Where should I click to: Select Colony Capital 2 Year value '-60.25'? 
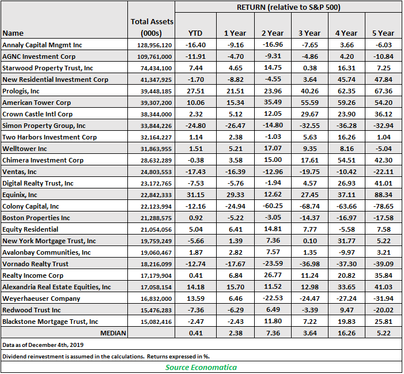coord(273,206)
